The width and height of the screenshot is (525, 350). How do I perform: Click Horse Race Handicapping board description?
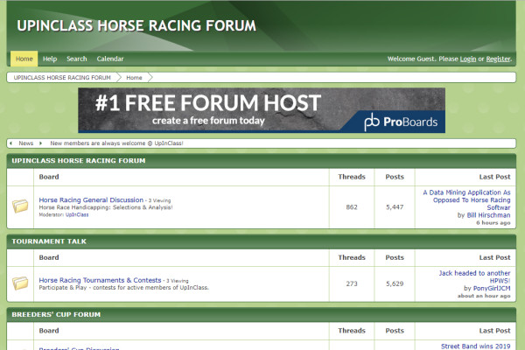pos(106,207)
